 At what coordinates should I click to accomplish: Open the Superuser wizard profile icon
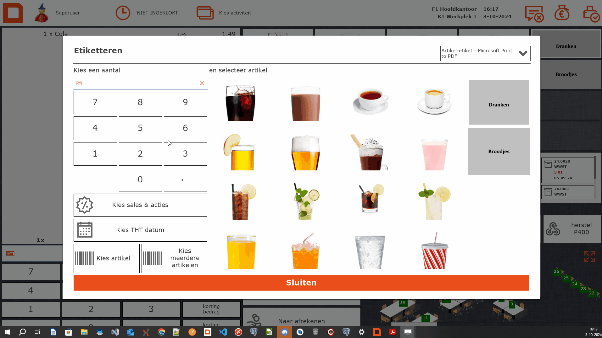(42, 13)
